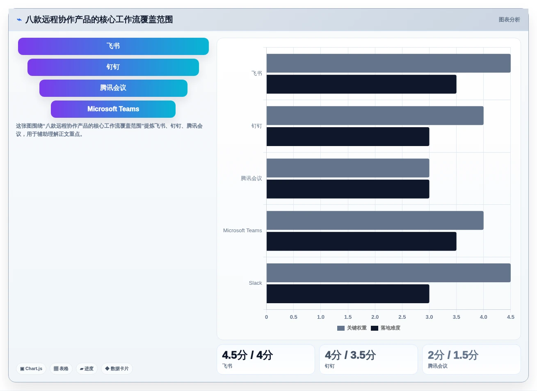Click the 1.5 x-axis tick value
This screenshot has height=391, width=537.
(348, 317)
